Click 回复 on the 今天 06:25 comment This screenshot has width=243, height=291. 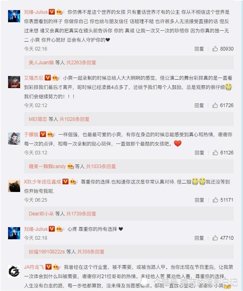[x=199, y=200]
